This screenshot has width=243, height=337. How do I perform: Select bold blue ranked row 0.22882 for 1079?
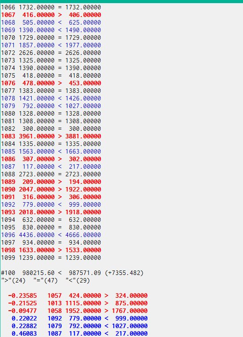pyautogui.click(x=80, y=326)
